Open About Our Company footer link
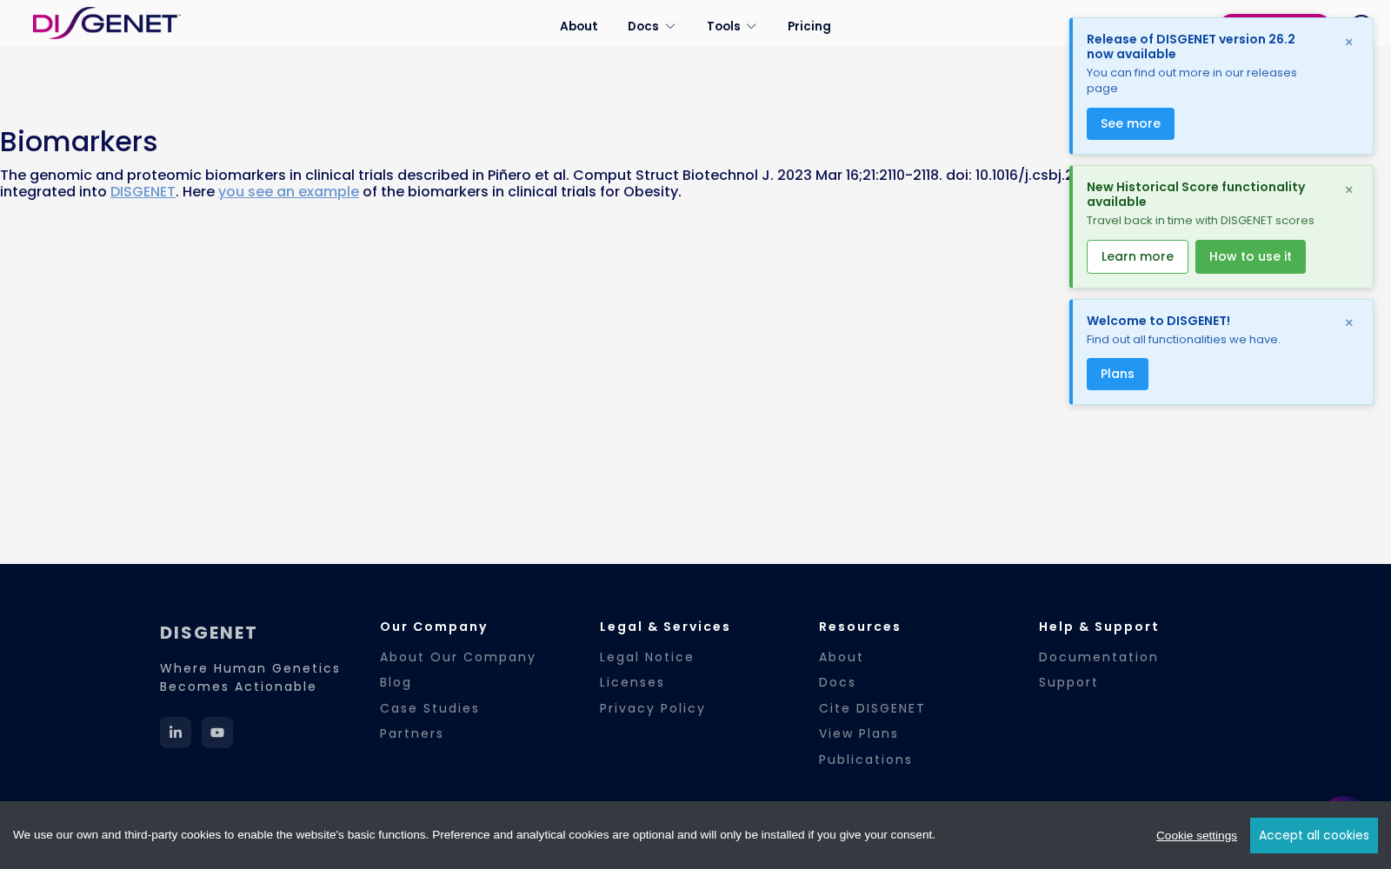Image resolution: width=1391 pixels, height=869 pixels. coord(458,657)
